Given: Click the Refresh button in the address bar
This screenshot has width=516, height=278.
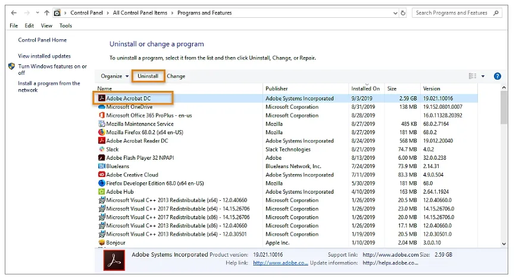Looking at the screenshot, I should point(403,13).
